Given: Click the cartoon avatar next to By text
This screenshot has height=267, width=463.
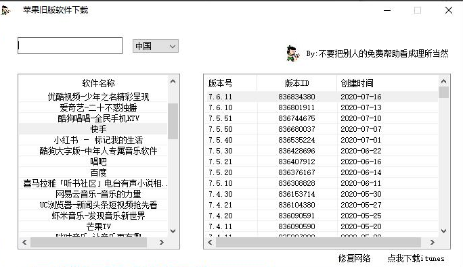Looking at the screenshot, I should (292, 53).
